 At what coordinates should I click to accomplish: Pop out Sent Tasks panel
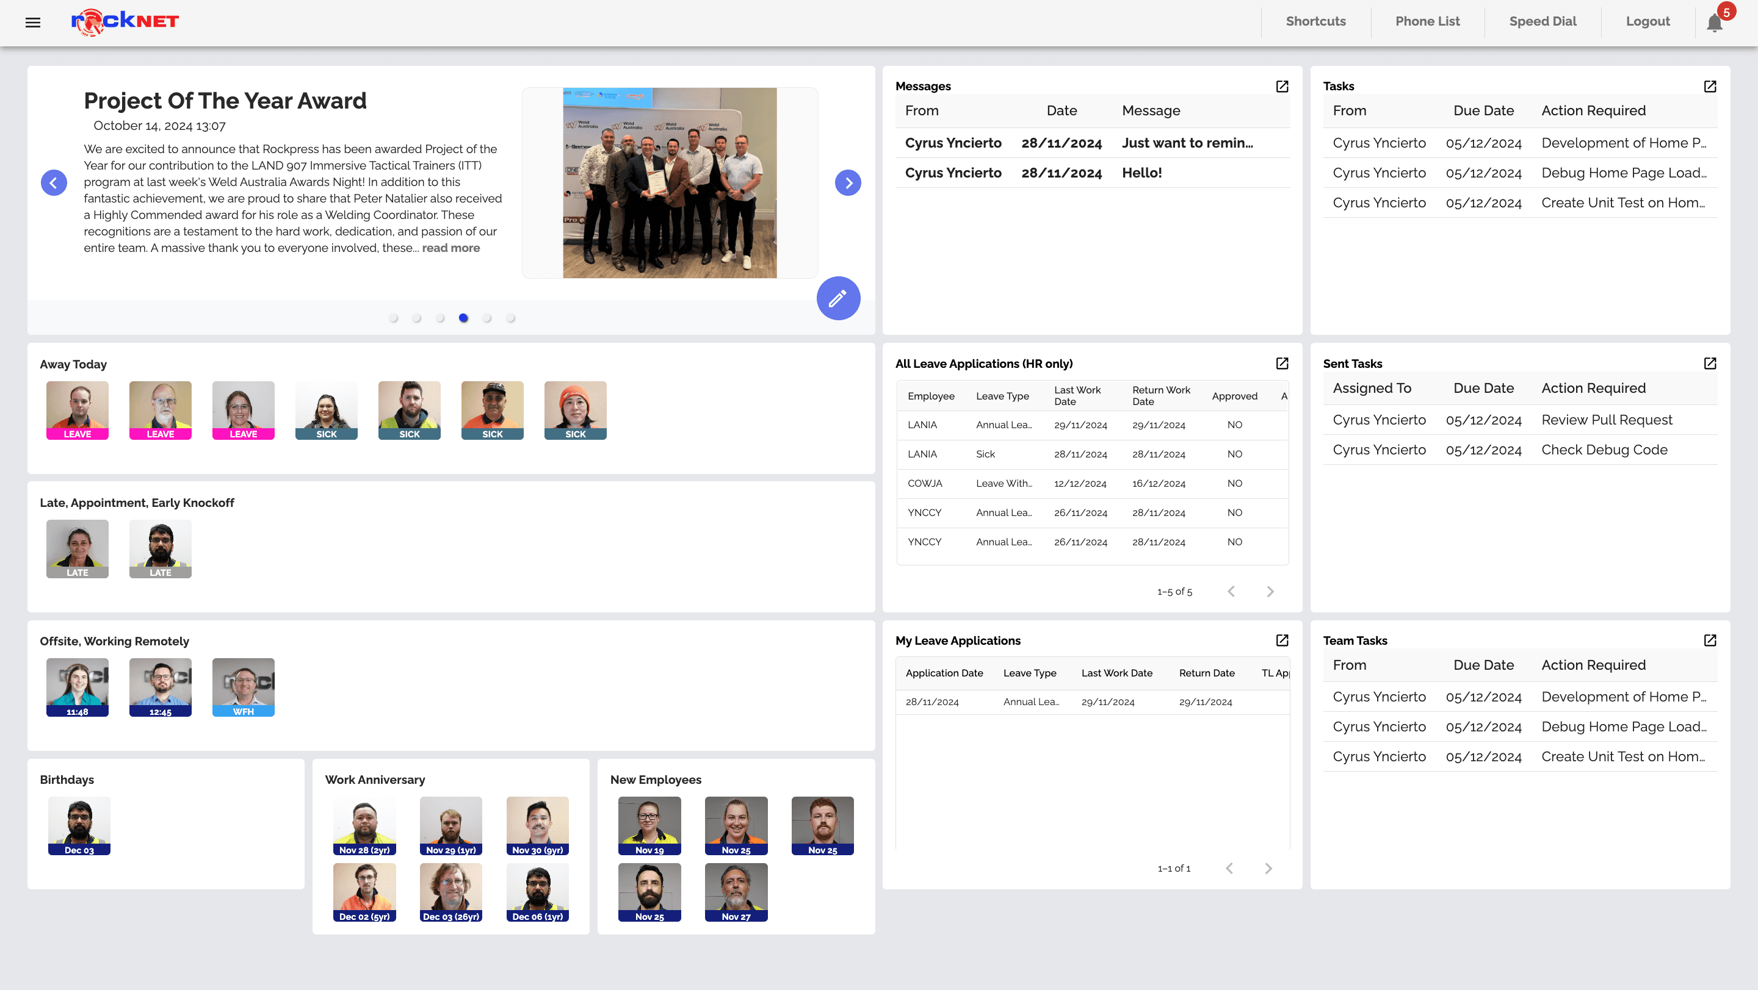[x=1710, y=364]
